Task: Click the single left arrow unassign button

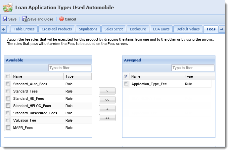Action: pos(107,109)
